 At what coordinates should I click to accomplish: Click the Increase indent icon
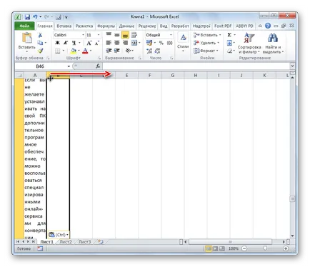[116, 51]
